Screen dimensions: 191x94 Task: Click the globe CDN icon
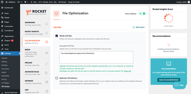click(x=47, y=91)
